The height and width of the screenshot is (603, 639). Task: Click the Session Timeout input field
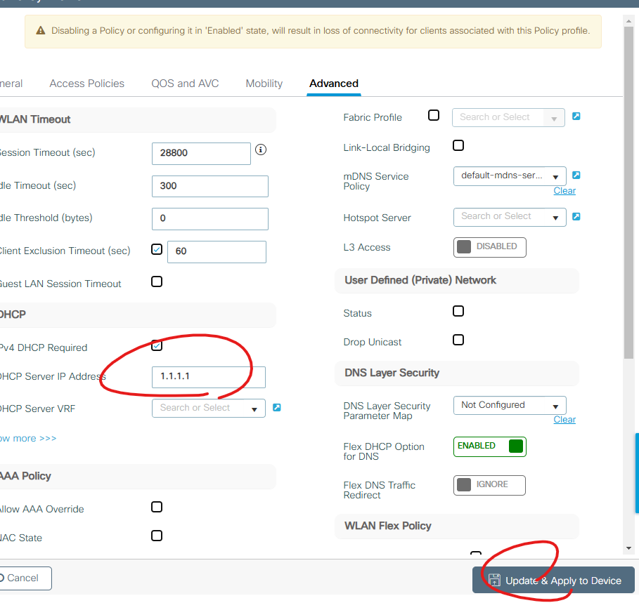click(x=201, y=154)
